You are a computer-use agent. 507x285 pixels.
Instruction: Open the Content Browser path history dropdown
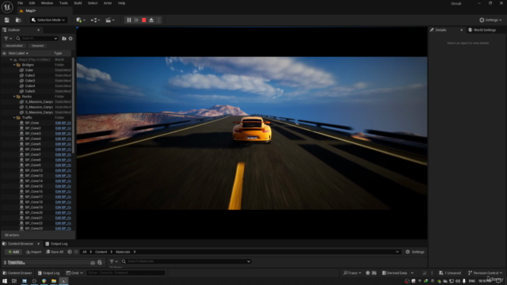[398, 252]
